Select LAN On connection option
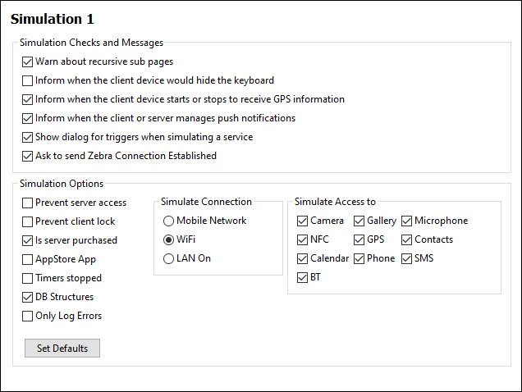The height and width of the screenshot is (392, 522). click(x=169, y=258)
